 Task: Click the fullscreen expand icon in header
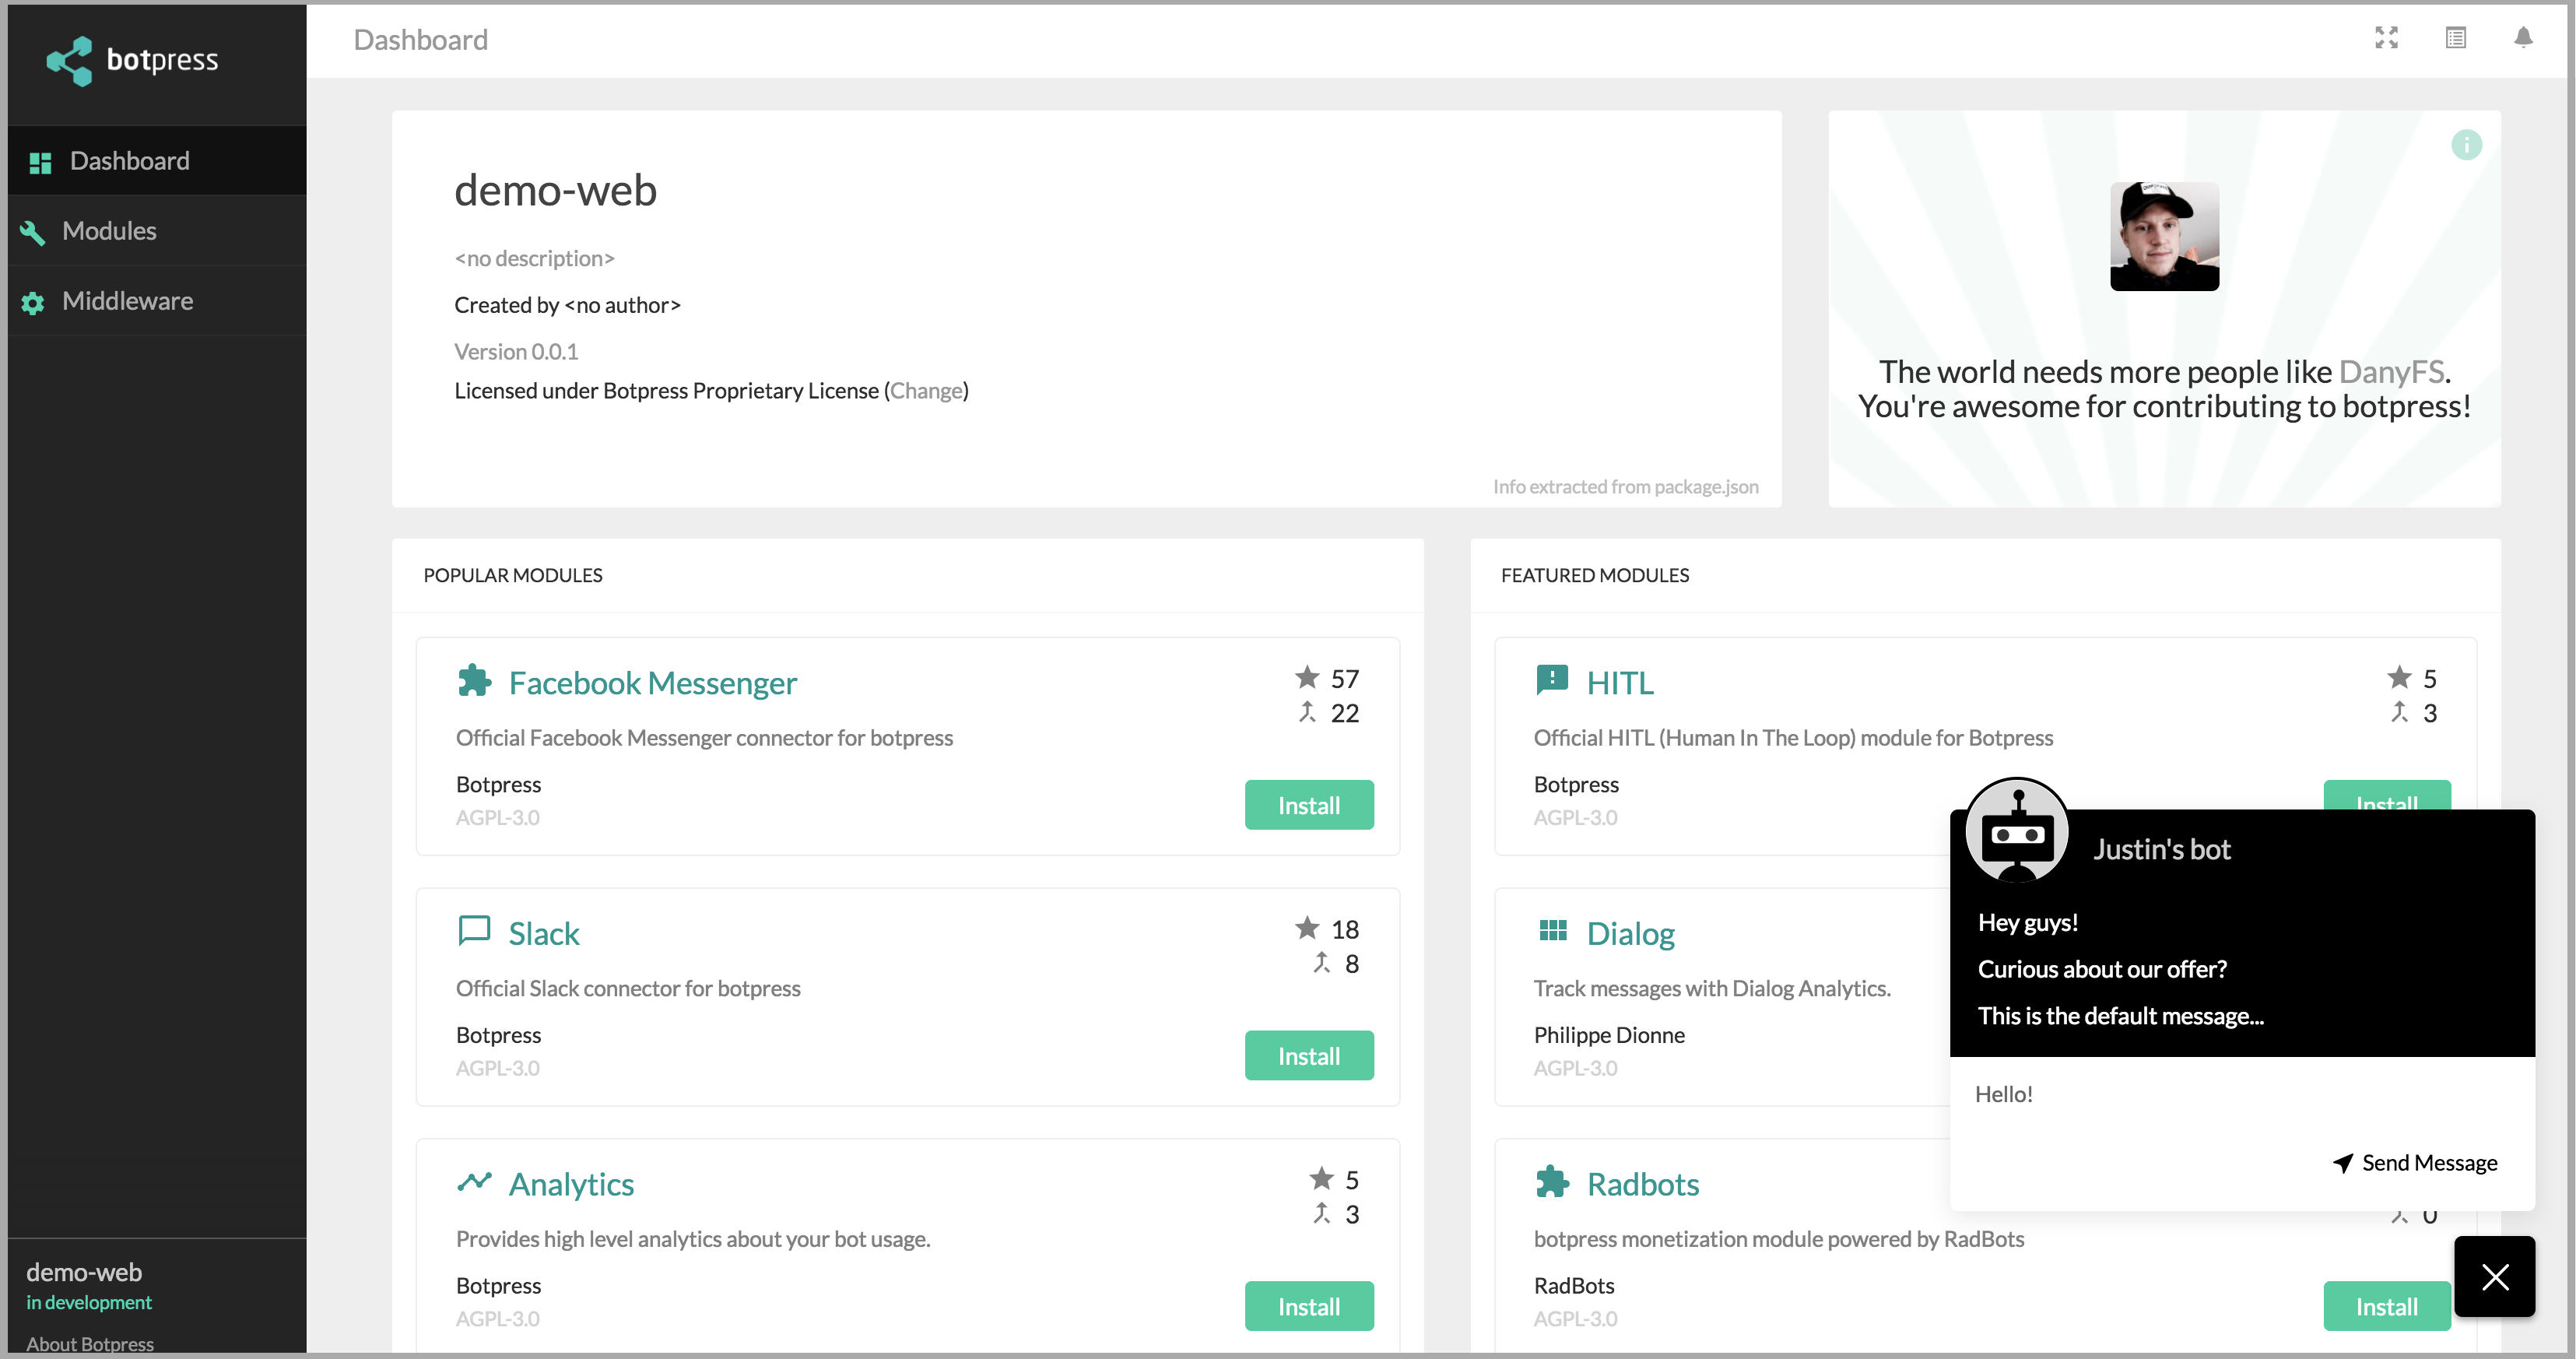pyautogui.click(x=2386, y=38)
